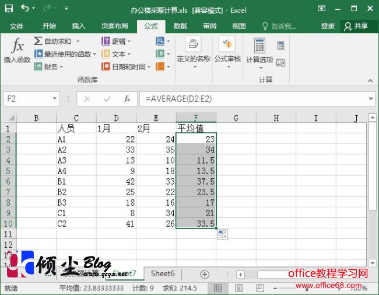Open the undo history dropdown arrow
379x295 pixels.
34,8
